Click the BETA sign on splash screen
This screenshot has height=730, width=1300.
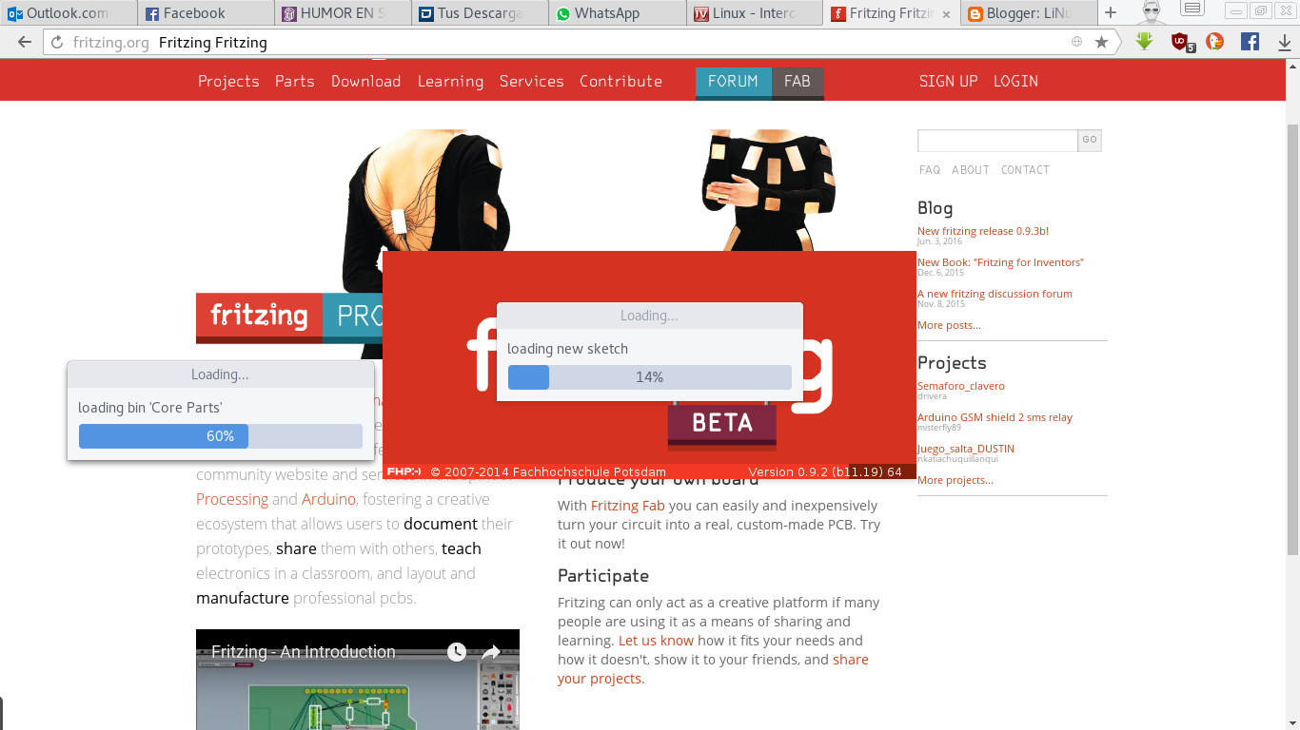(722, 423)
